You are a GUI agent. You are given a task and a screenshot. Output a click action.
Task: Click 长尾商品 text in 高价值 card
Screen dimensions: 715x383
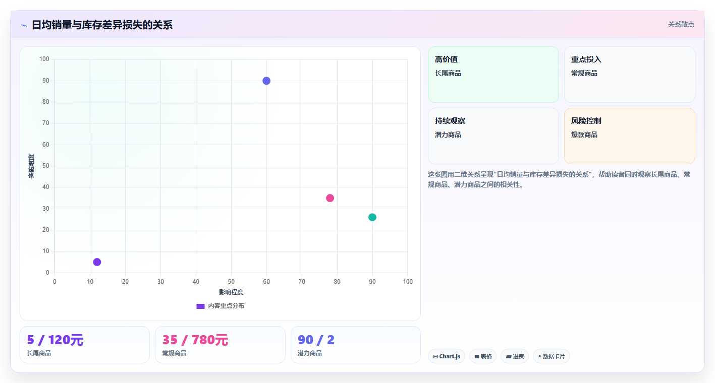448,73
